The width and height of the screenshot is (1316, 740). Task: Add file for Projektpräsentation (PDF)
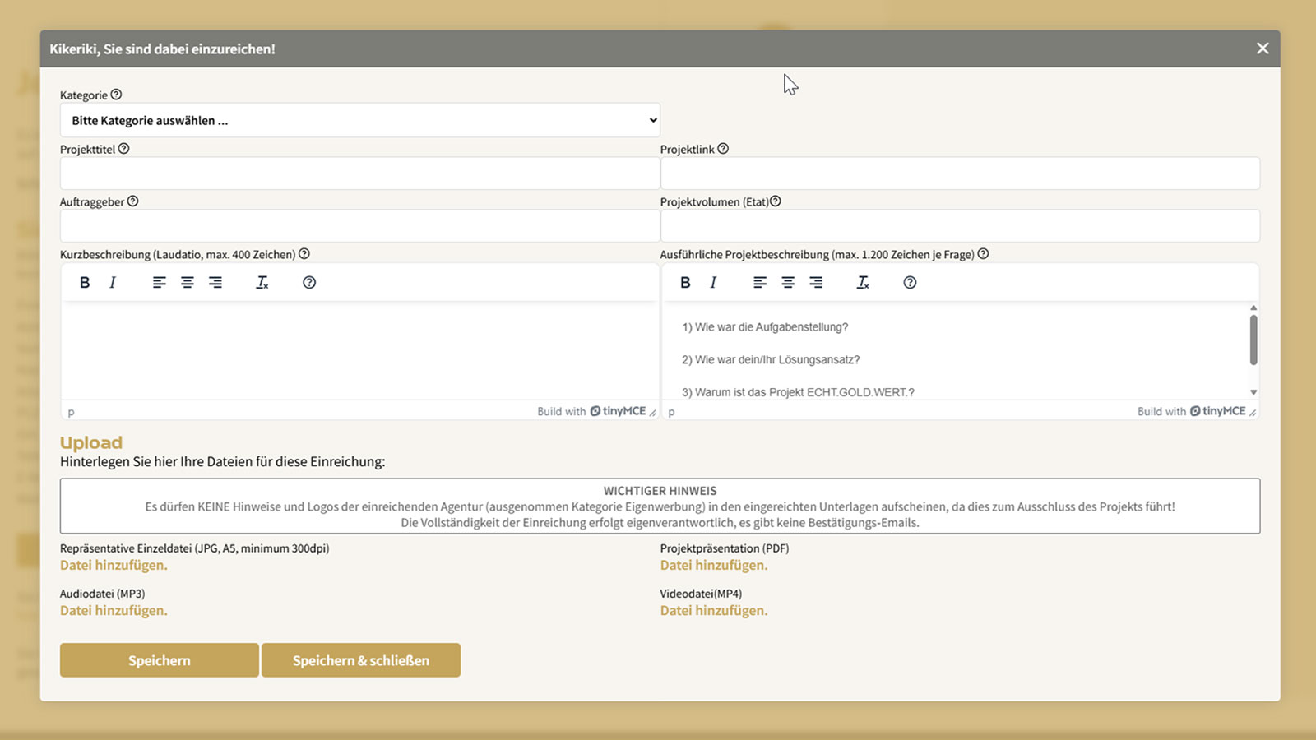713,566
